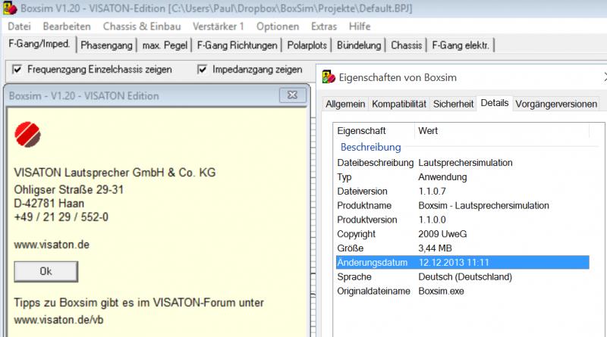Image resolution: width=607 pixels, height=337 pixels.
Task: Select the Größe 3,44 MB row
Action: (463, 248)
